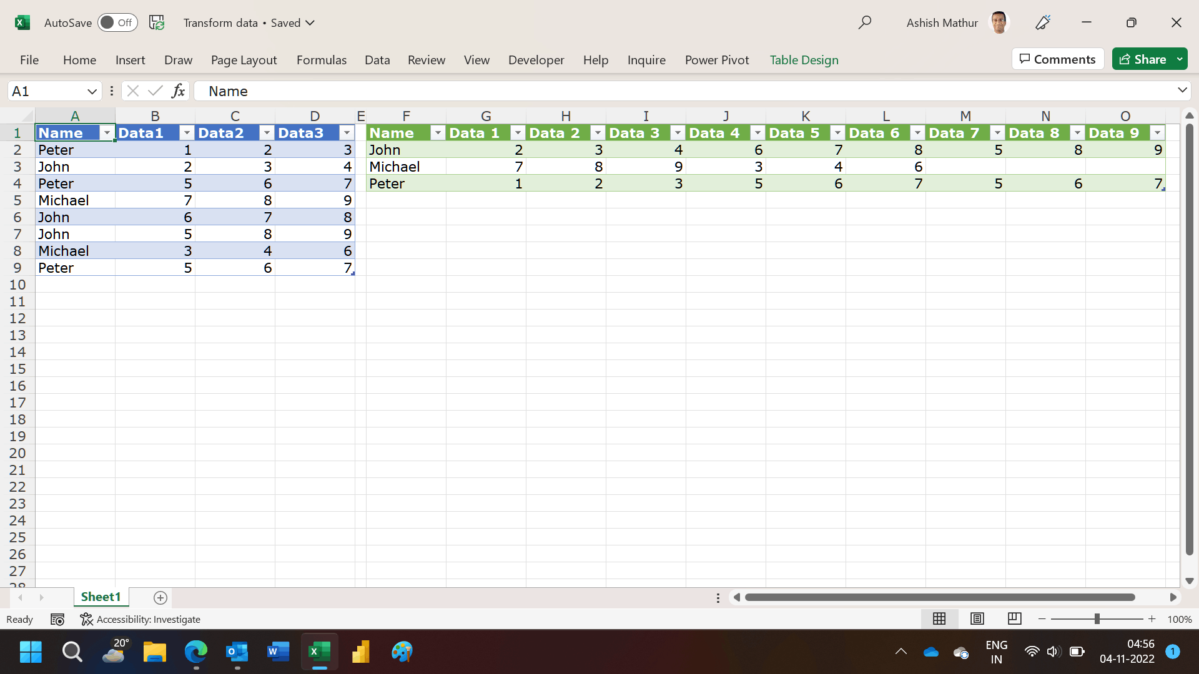The image size is (1199, 674).
Task: Open filter dropdown for Data 9 column
Action: (1157, 133)
